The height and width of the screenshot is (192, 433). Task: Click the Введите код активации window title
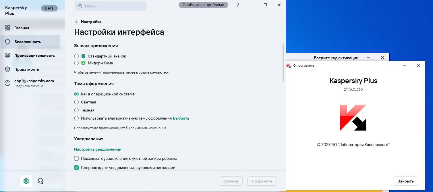(x=336, y=58)
